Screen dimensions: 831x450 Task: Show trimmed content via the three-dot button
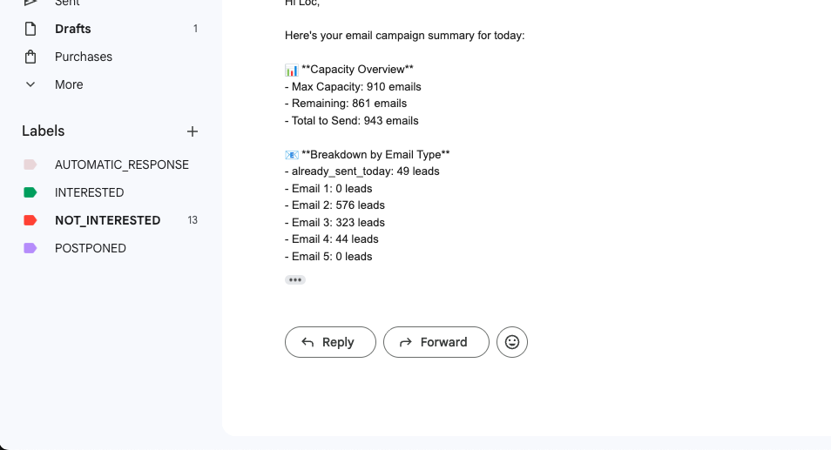[295, 279]
